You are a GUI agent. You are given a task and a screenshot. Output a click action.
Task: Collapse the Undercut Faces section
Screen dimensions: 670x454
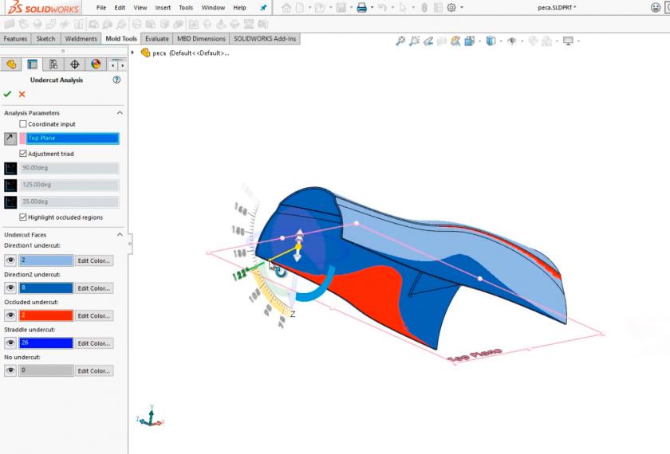point(120,235)
